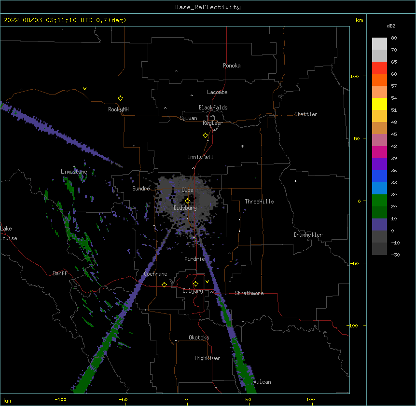Pick the magenta 39–42 dBZ legend swatch
The height and width of the screenshot is (406, 416).
[379, 152]
